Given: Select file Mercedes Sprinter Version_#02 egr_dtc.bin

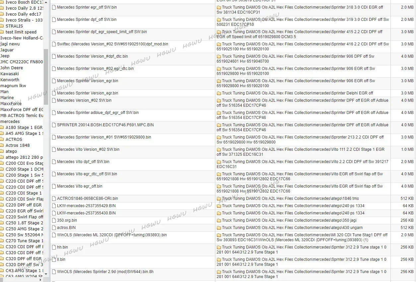Looking at the screenshot, I should point(95,69).
